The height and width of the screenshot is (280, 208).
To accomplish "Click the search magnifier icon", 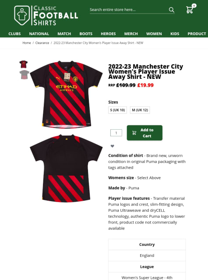I will click(x=171, y=10).
